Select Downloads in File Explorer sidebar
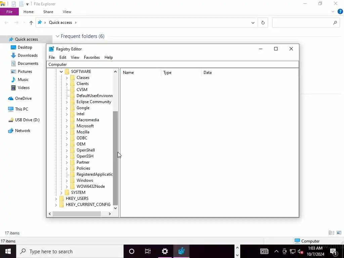Viewport: 344px width, 258px height. (x=28, y=55)
